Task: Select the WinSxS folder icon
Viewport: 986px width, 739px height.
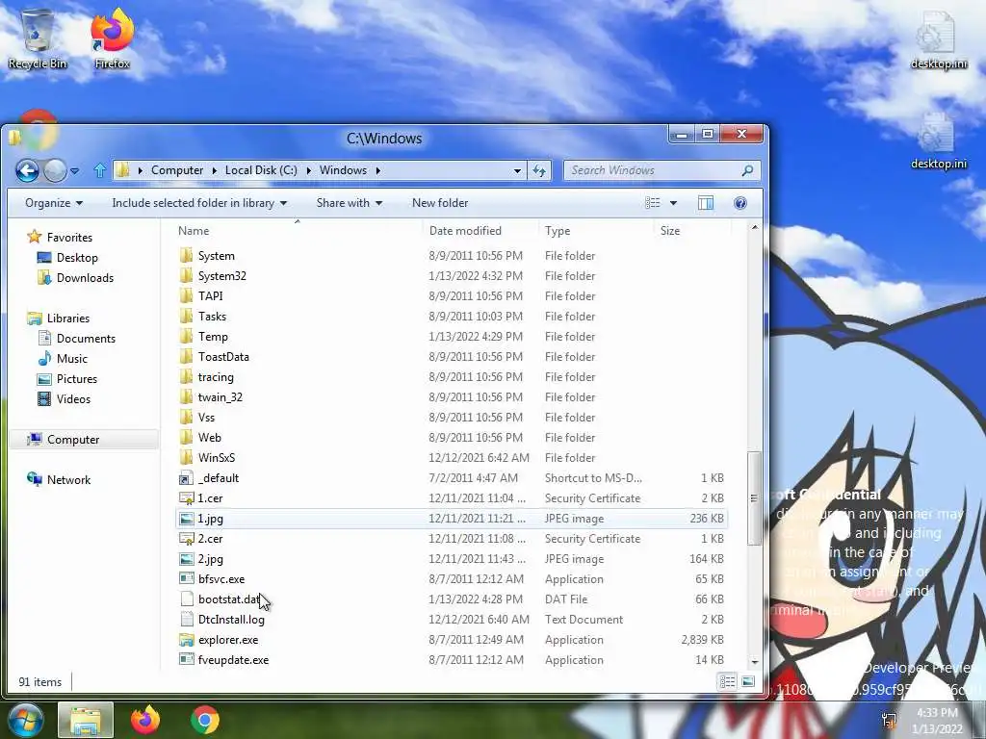Action: (186, 458)
